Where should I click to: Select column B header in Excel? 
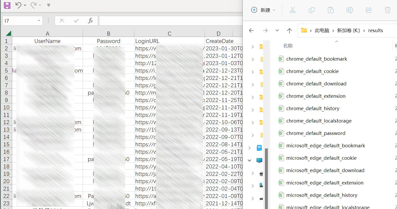(109, 33)
